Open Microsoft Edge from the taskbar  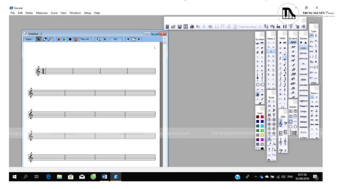[x=48, y=176]
